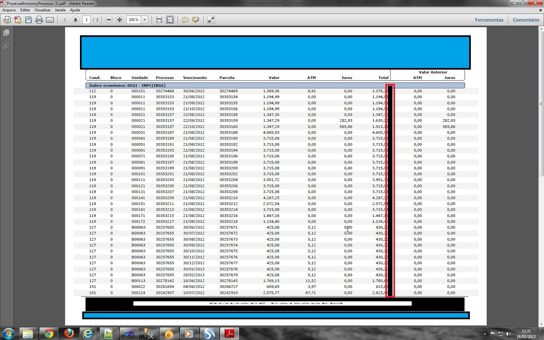Send file by email envelope icon
The width and height of the screenshot is (544, 340).
50,20
